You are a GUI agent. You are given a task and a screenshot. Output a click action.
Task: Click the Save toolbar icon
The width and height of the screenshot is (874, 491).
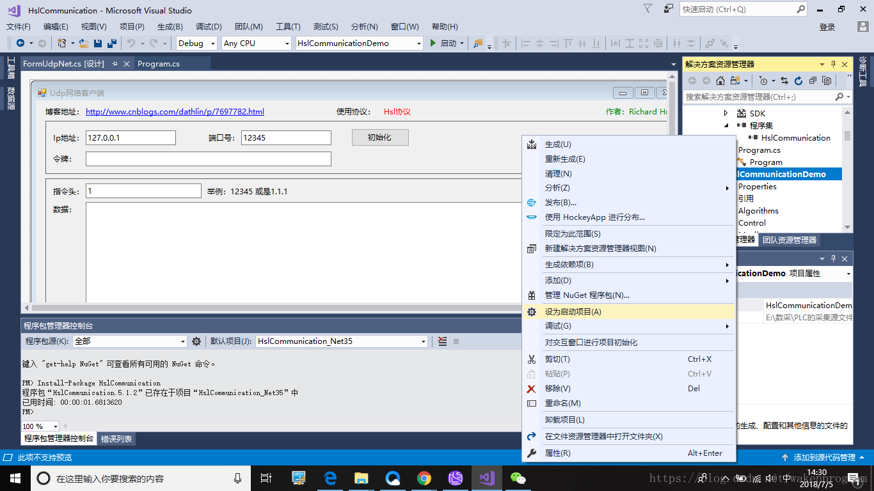98,43
